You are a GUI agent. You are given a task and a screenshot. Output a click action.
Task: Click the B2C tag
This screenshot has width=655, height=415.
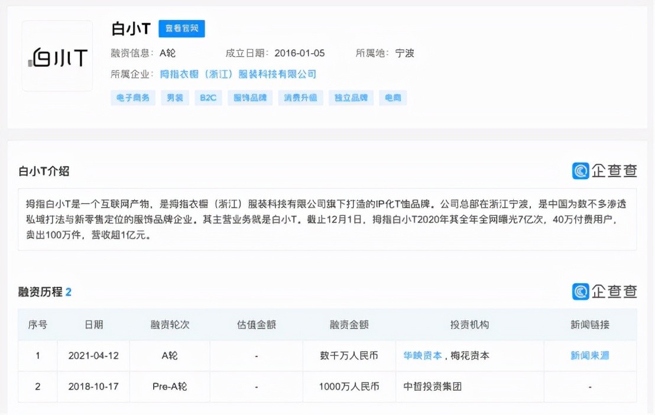(x=208, y=98)
